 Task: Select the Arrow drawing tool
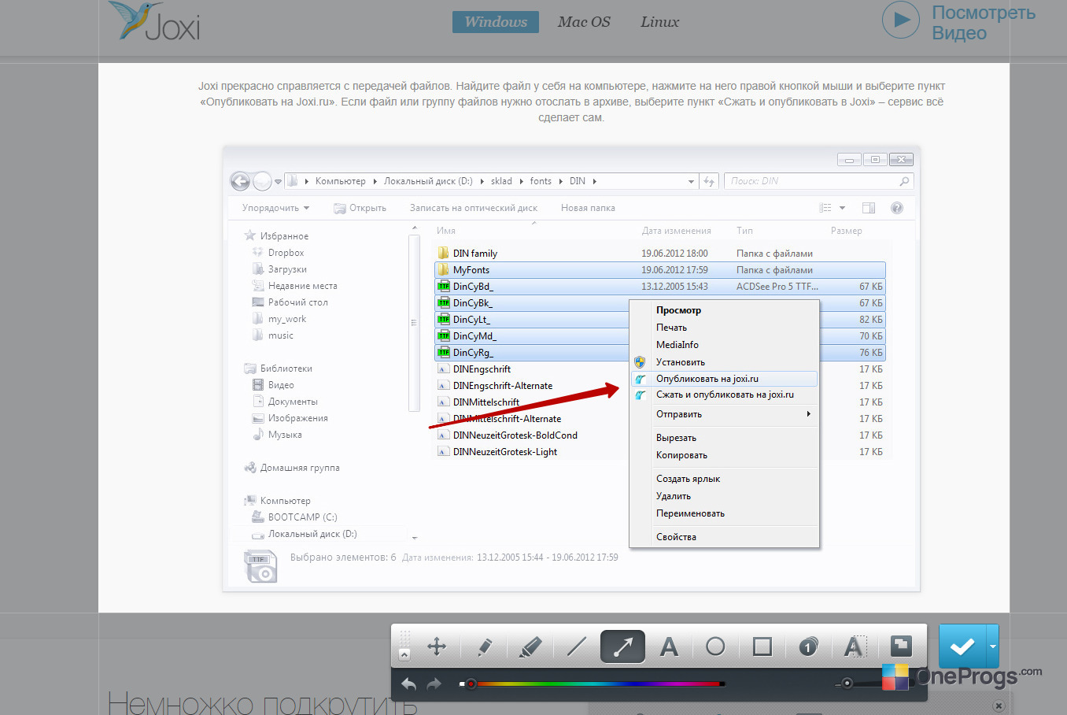[622, 646]
